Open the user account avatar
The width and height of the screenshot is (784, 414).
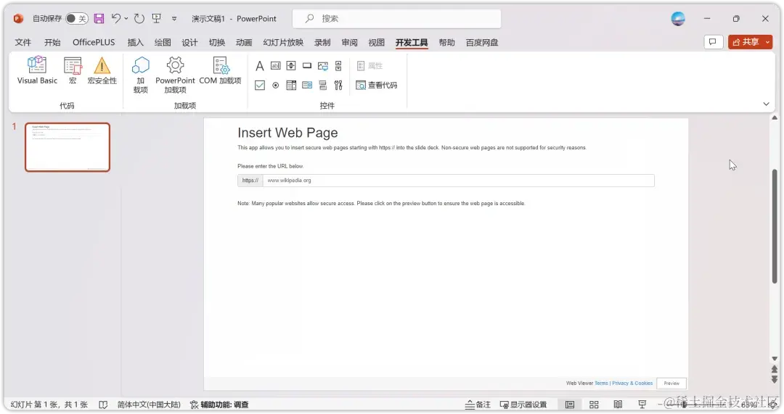[x=678, y=18]
